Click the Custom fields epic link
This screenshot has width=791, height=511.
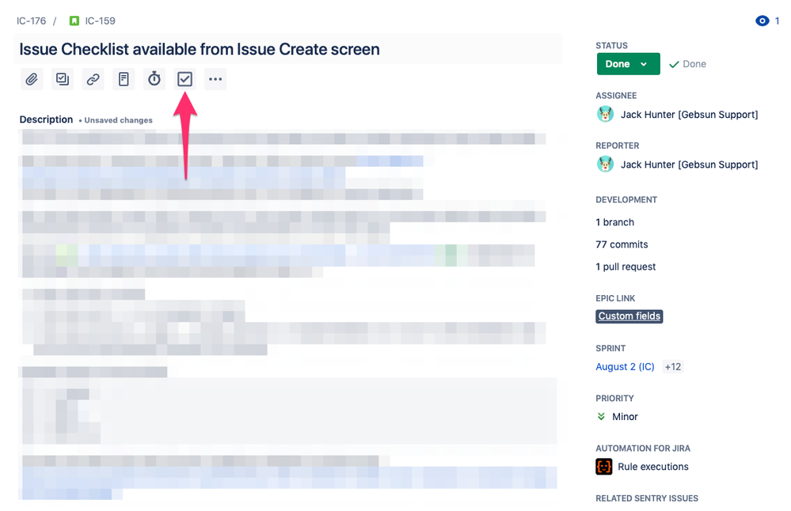[629, 316]
